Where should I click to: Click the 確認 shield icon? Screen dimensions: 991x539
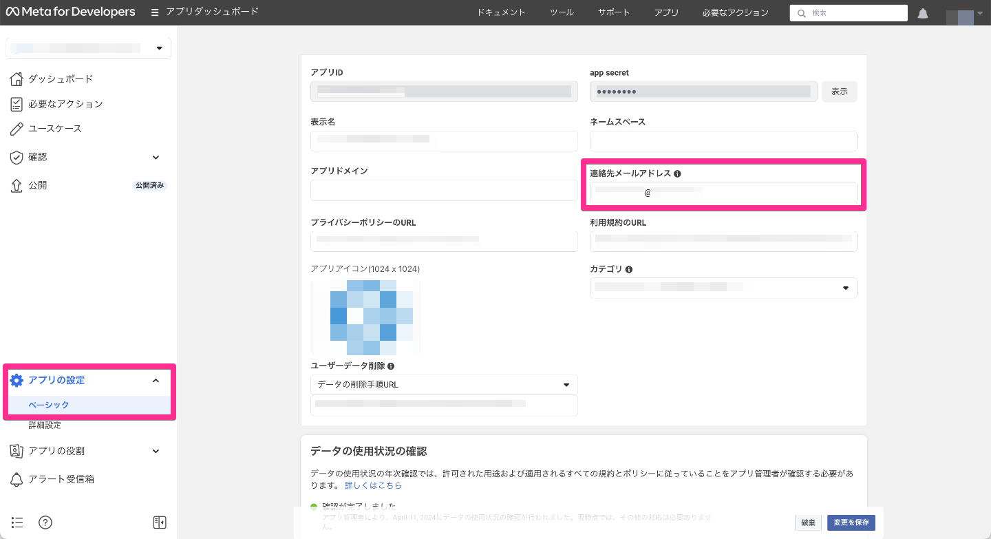click(17, 157)
